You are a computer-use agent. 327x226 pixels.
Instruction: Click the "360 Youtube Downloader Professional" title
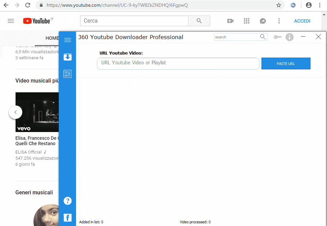tap(130, 37)
